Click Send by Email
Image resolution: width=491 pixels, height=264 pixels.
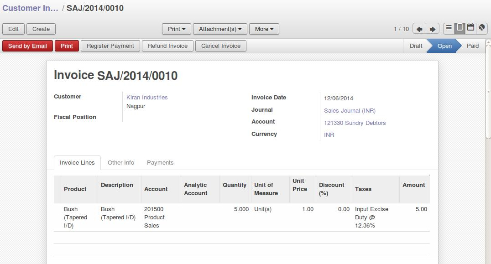pos(27,46)
